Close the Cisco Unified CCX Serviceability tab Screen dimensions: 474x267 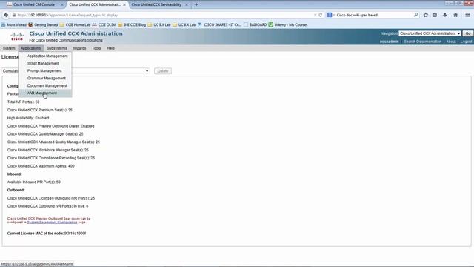pyautogui.click(x=187, y=5)
